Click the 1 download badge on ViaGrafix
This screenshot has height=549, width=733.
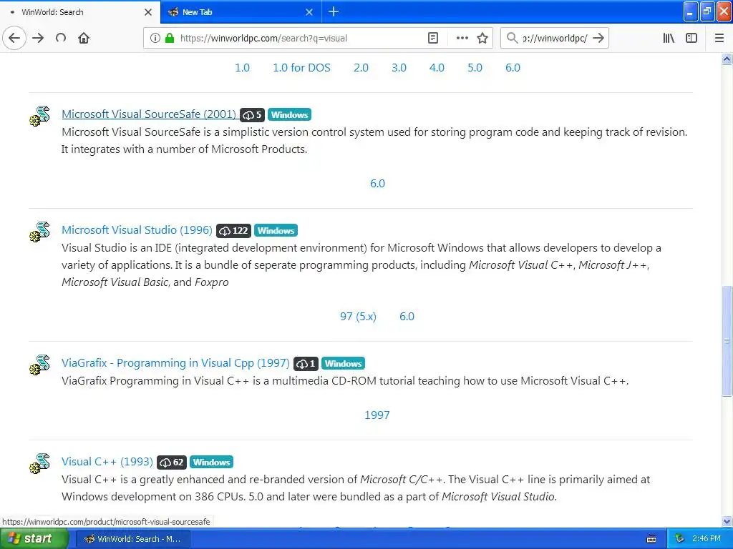click(306, 364)
